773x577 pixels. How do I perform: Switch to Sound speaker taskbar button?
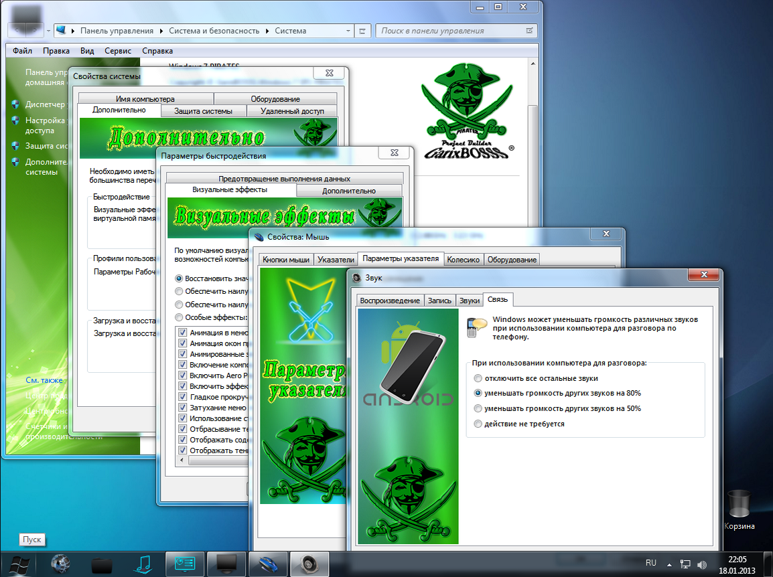click(309, 564)
